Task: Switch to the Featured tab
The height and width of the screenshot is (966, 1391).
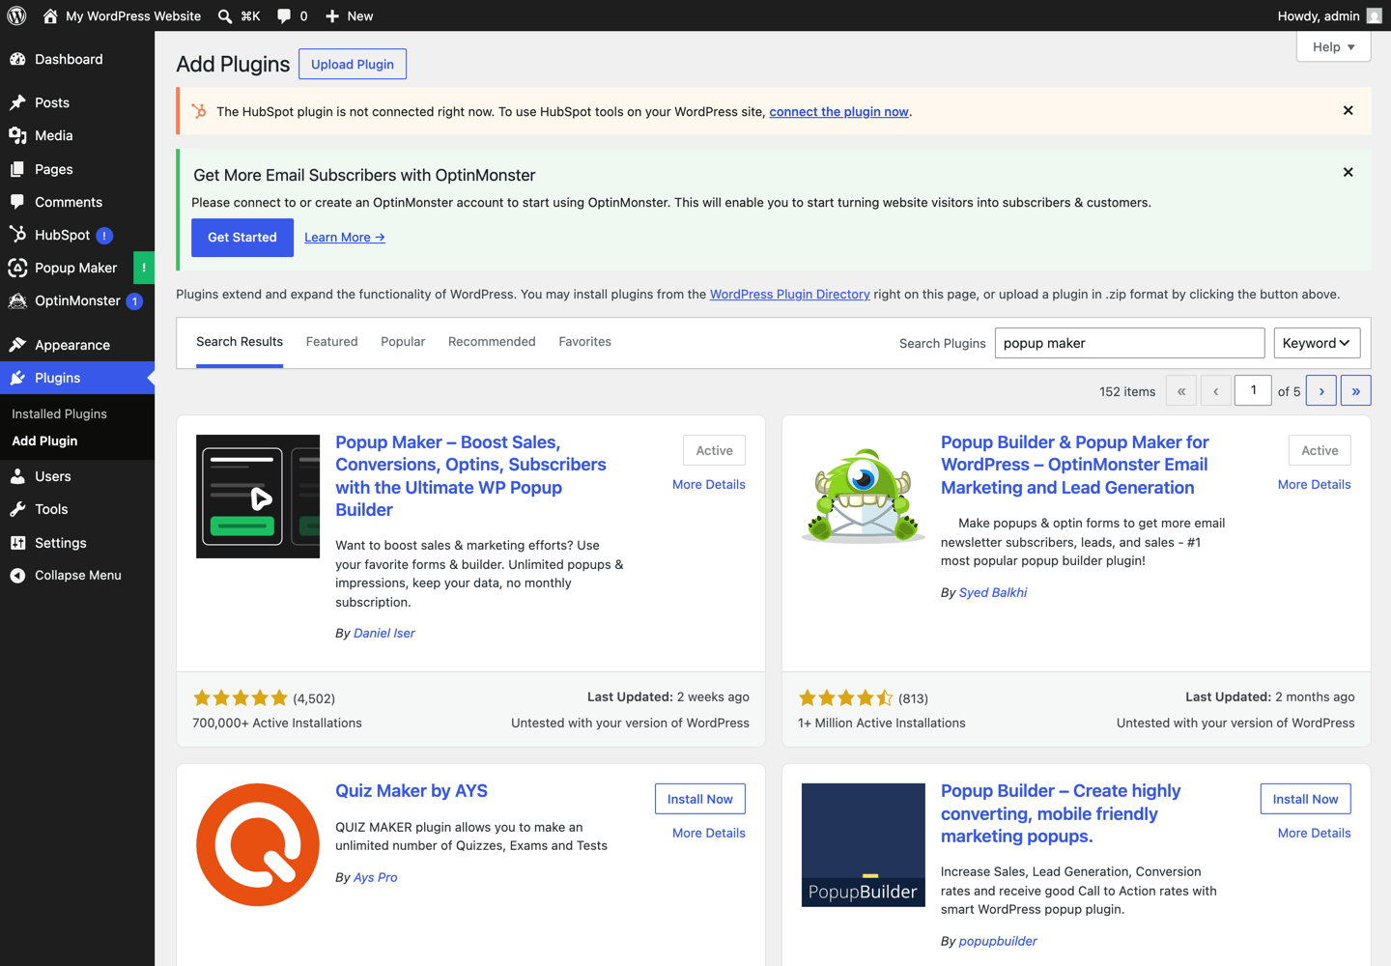Action: (x=331, y=342)
